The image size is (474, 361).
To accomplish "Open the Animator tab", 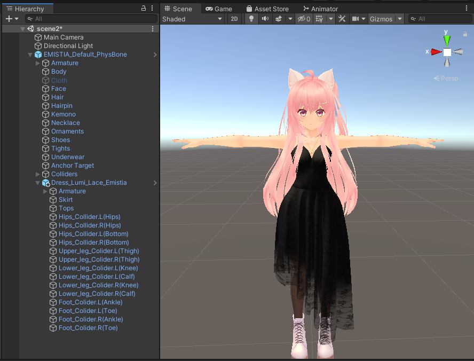I will tap(321, 9).
